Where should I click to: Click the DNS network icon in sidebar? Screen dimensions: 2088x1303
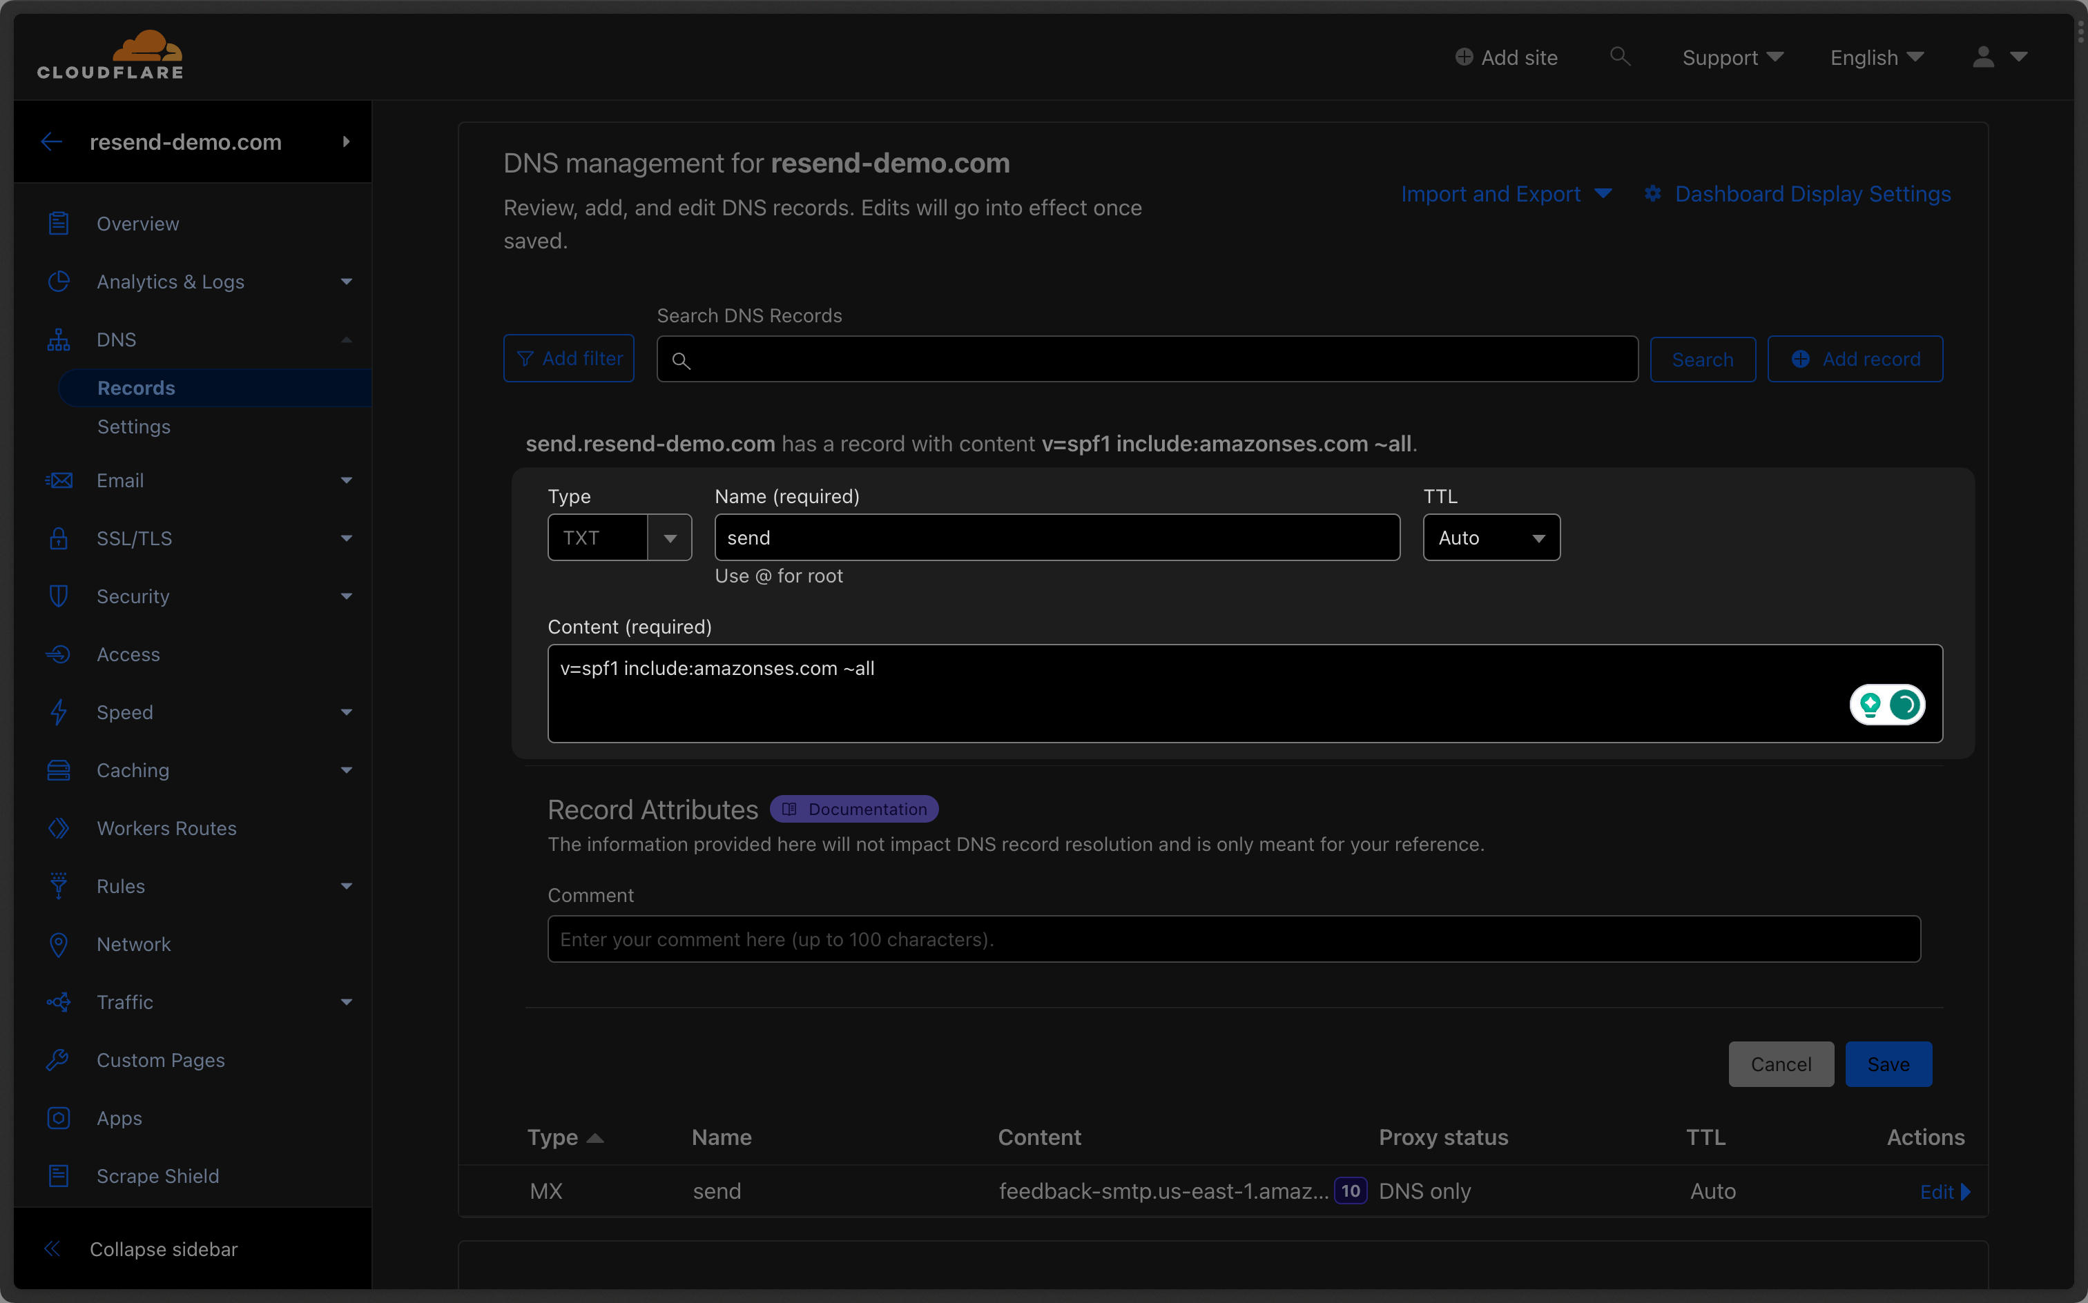59,340
